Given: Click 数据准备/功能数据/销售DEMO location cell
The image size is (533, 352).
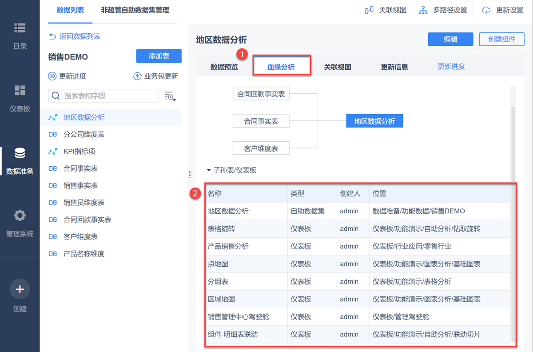Looking at the screenshot, I should point(418,211).
